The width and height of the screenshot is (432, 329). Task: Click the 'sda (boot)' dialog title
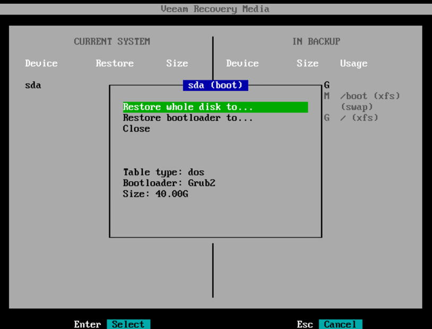215,85
